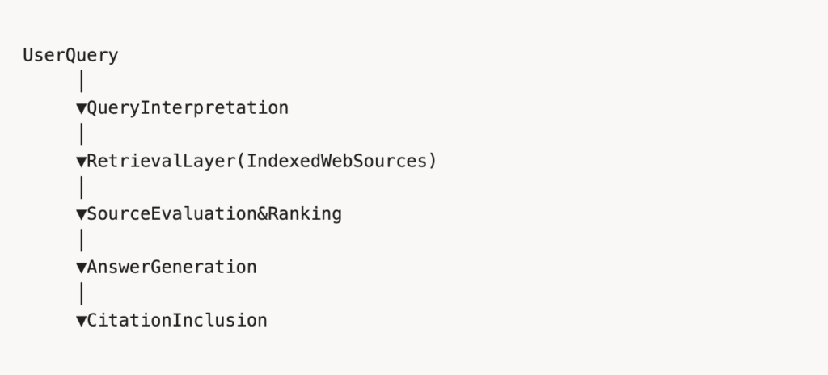Image resolution: width=828 pixels, height=375 pixels.
Task: Click the connector line below SourceEvaluation&Ranking
Action: click(81, 241)
